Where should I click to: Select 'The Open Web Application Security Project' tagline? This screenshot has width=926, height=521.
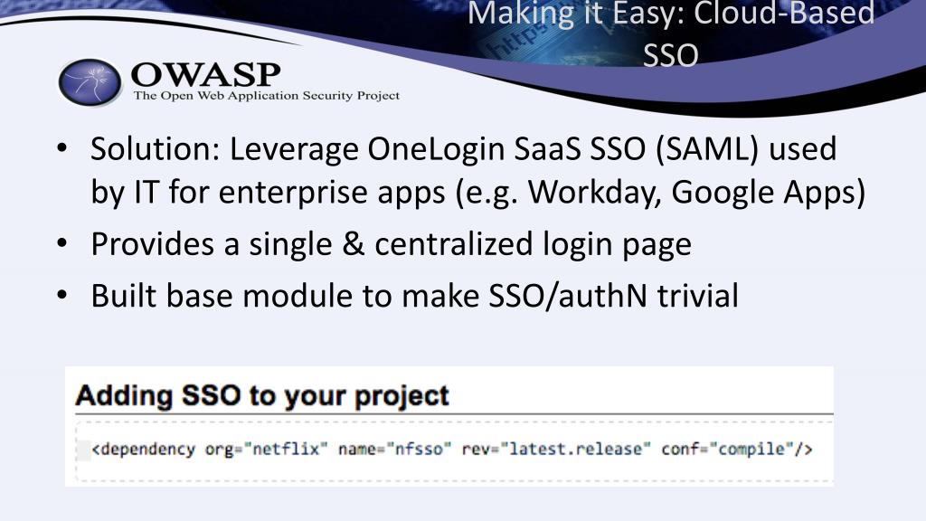(x=267, y=96)
